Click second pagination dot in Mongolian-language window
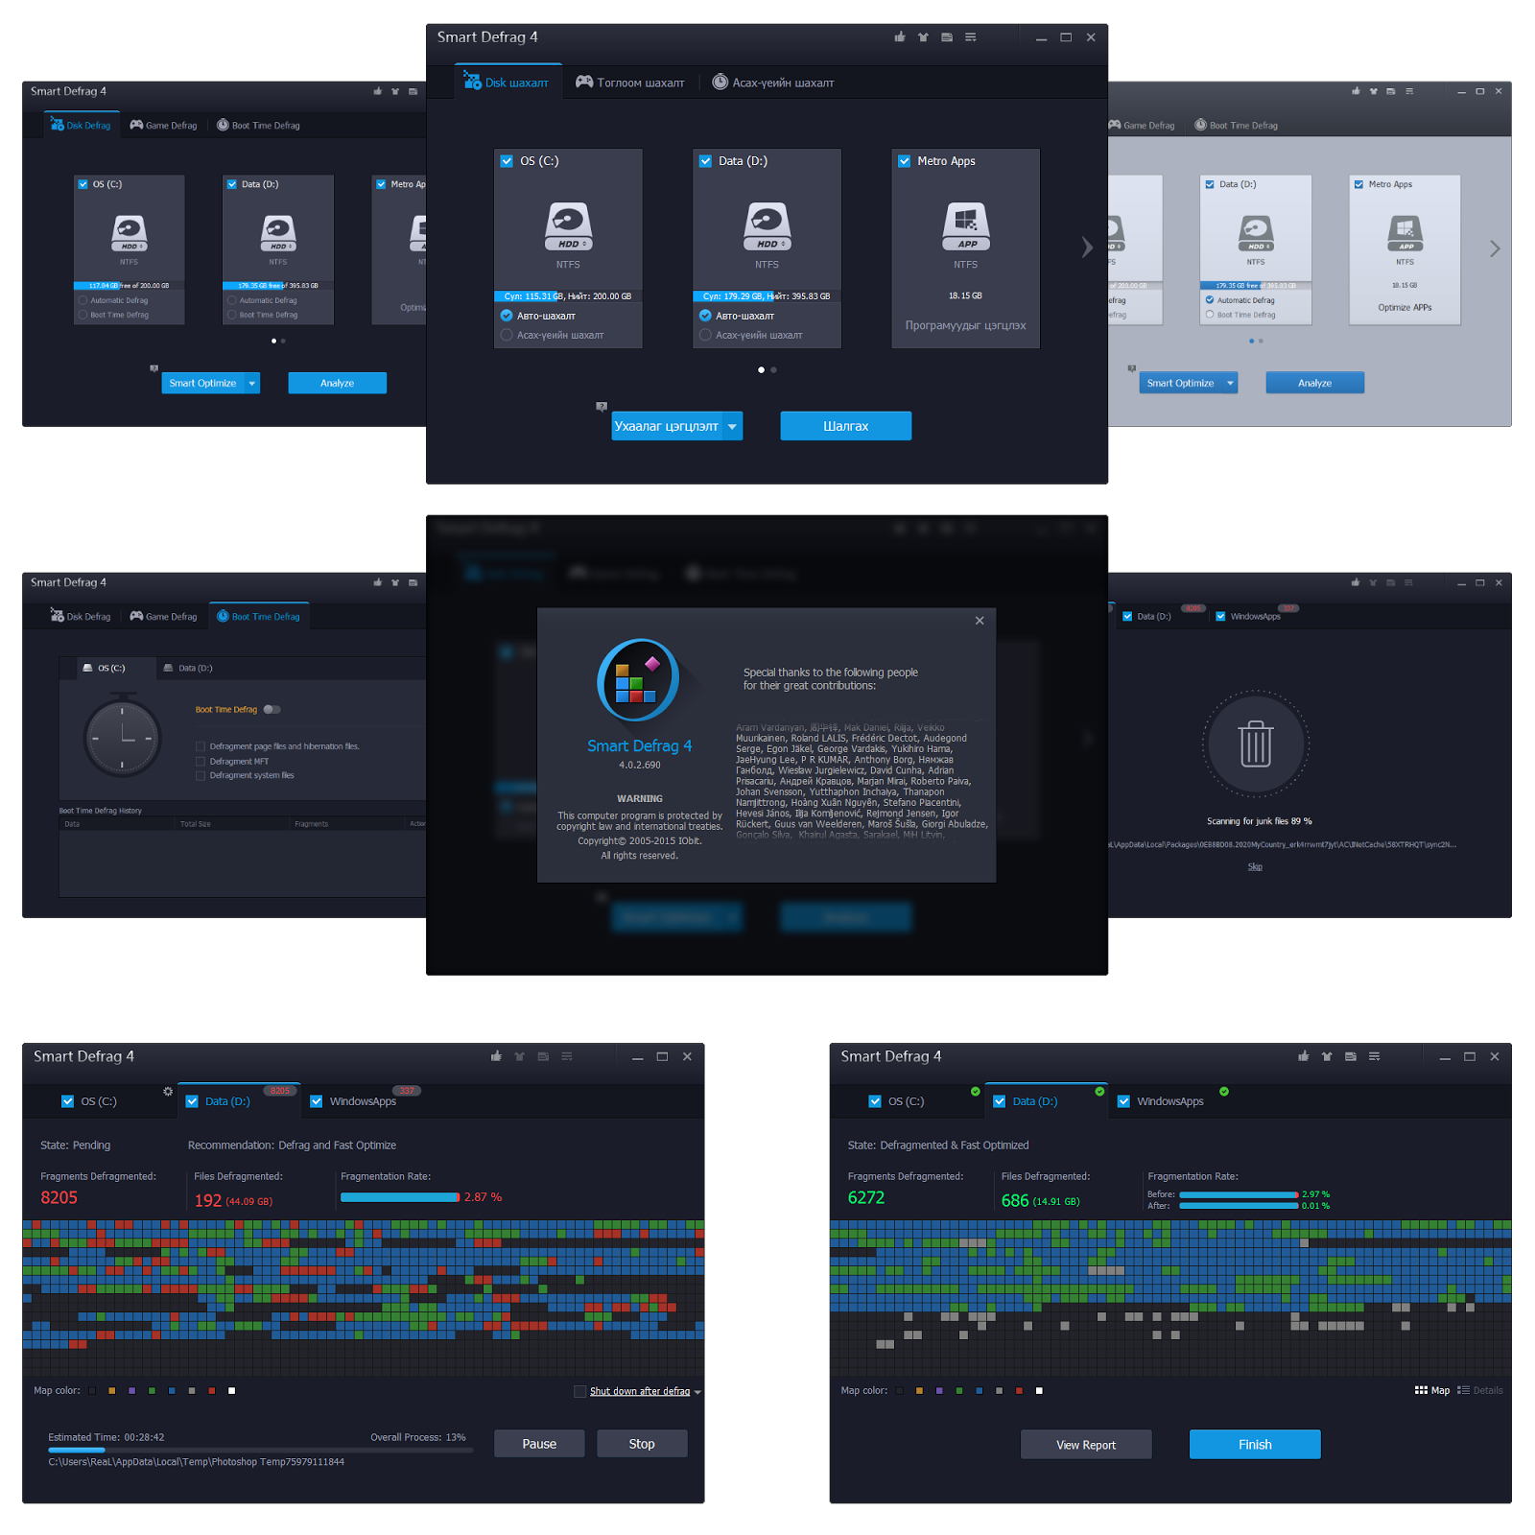The height and width of the screenshot is (1535, 1535). tap(773, 369)
